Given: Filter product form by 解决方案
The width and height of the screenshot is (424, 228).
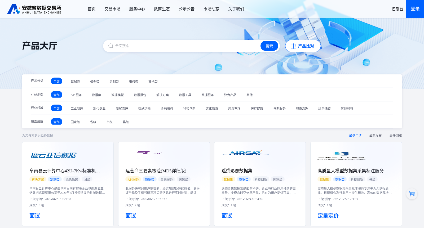Looking at the screenshot, I should (162, 95).
